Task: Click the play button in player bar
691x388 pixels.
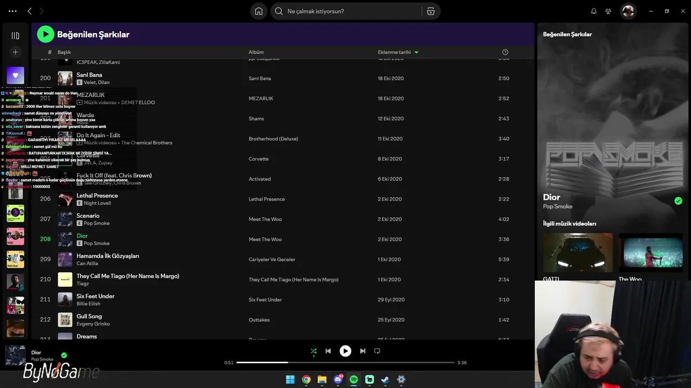Action: [345, 351]
